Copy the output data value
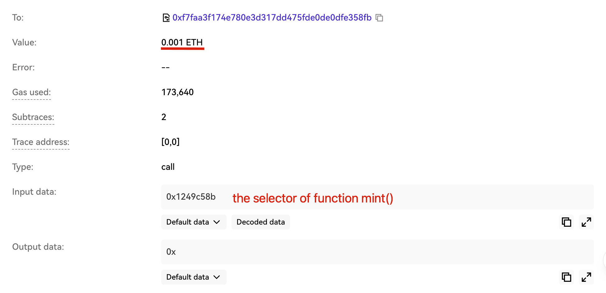 click(566, 277)
